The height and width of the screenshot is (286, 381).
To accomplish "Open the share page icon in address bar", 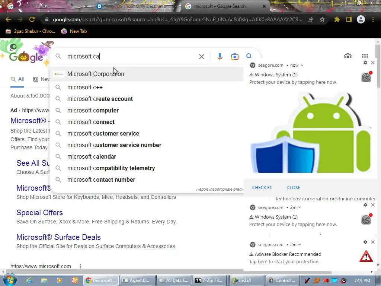I will click(x=310, y=19).
